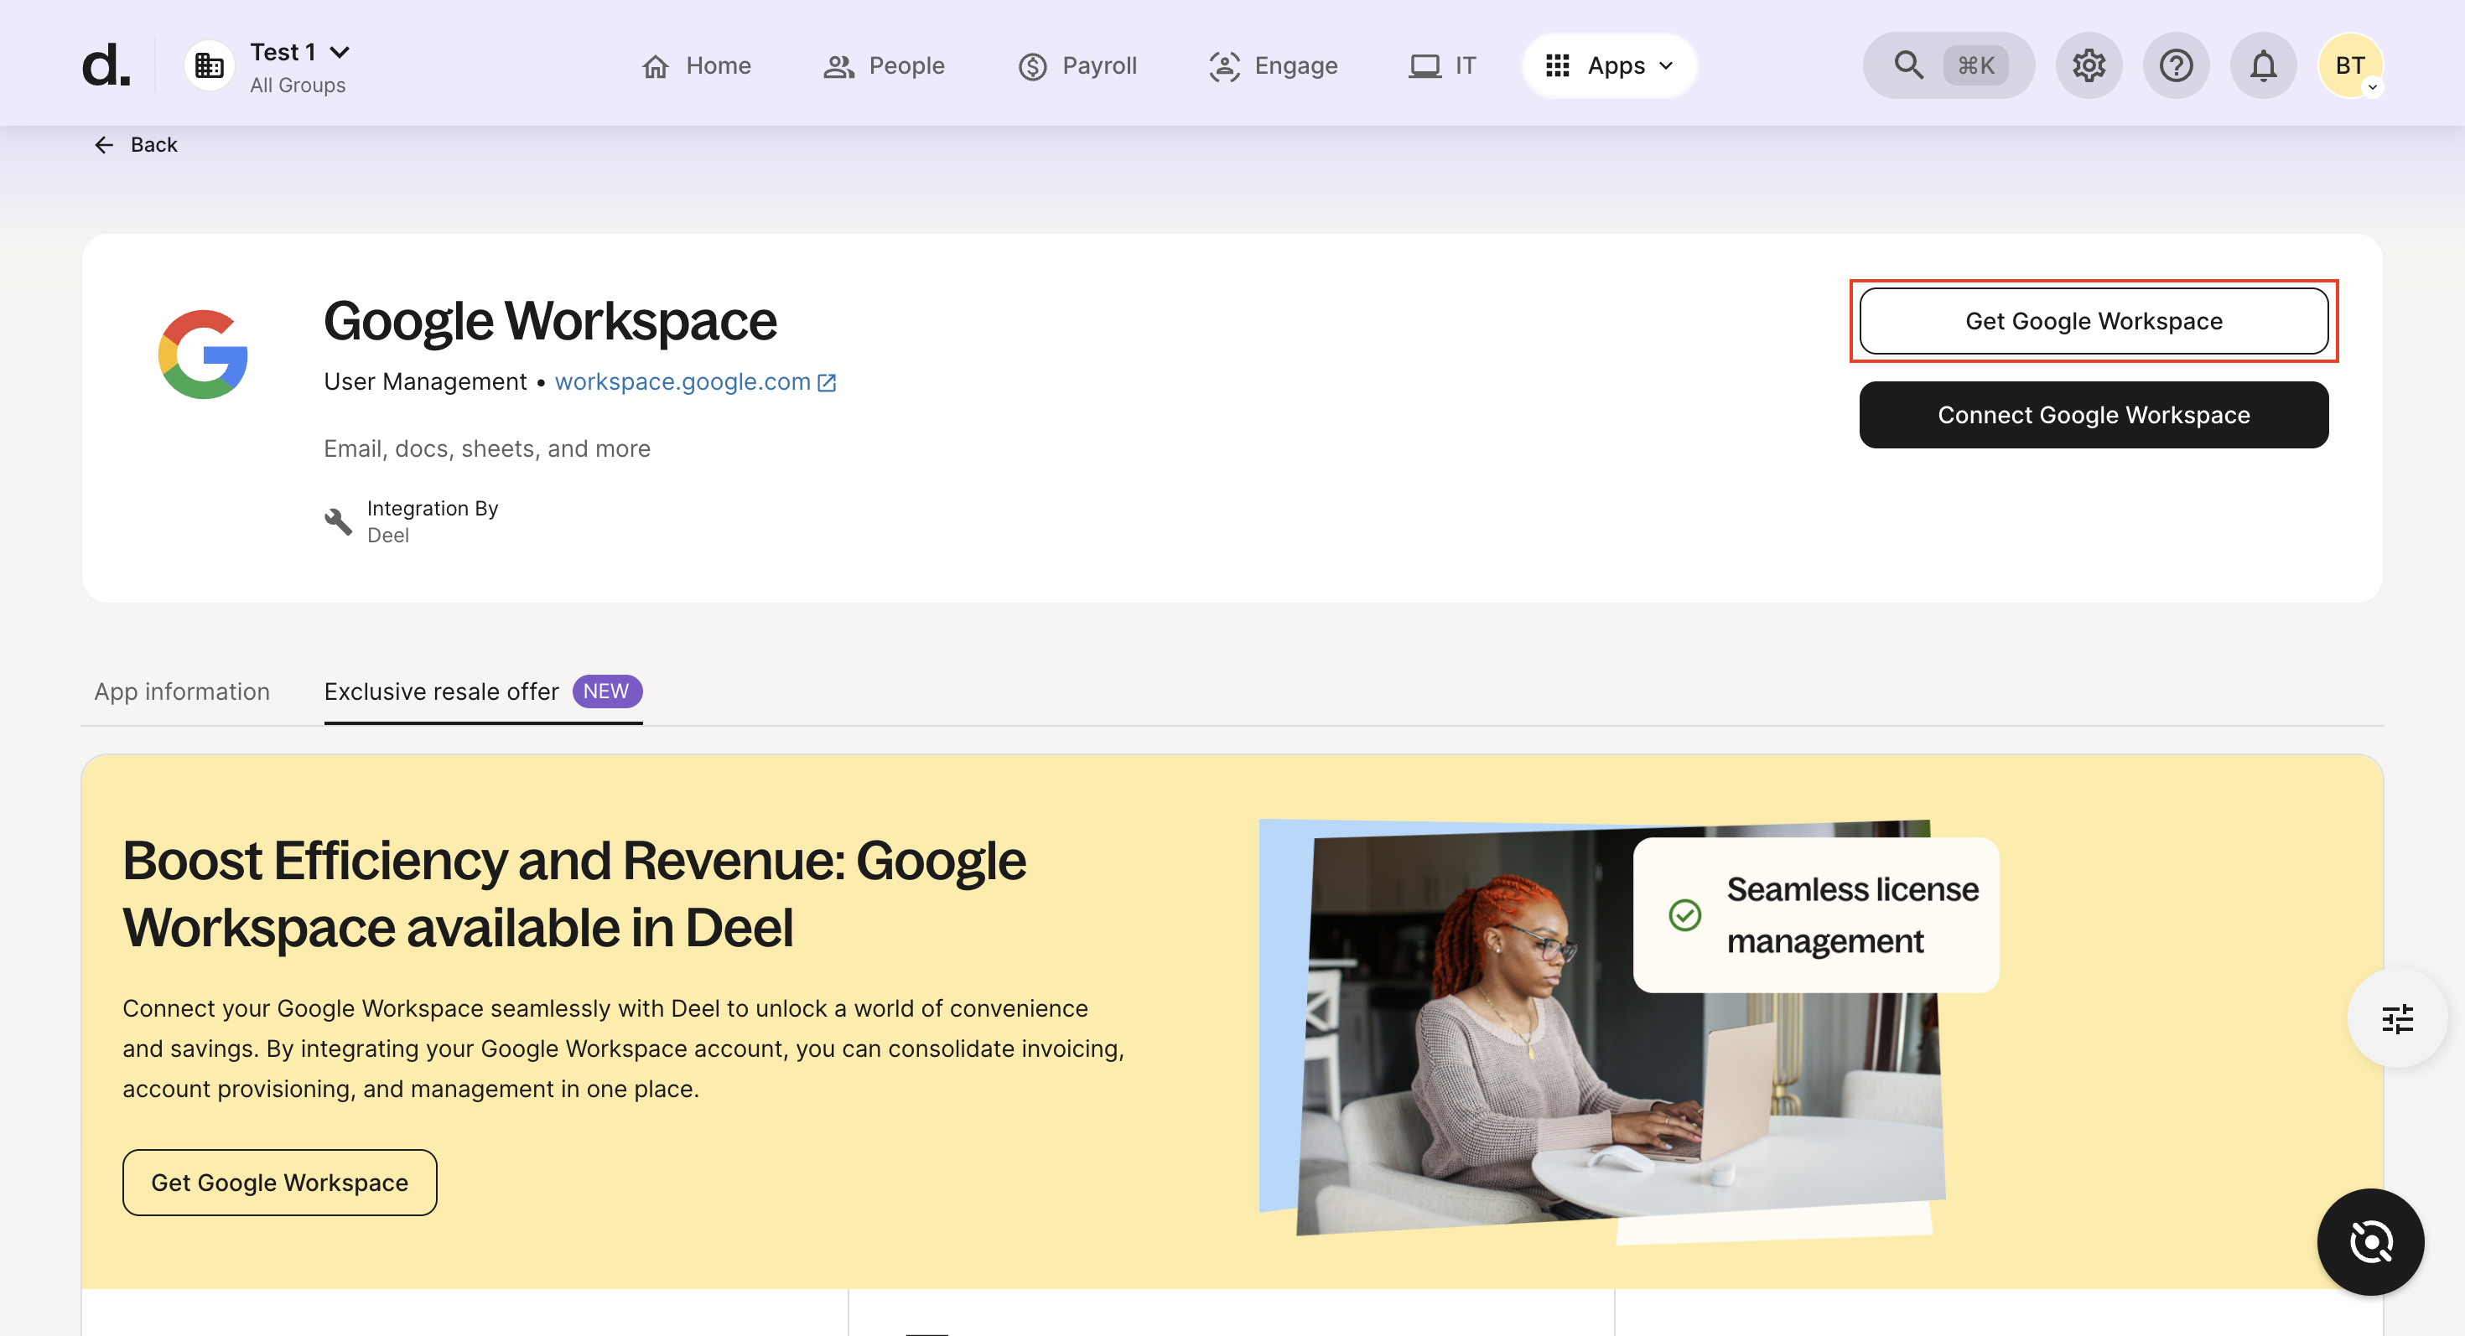Click the Deel logo
2465x1336 pixels.
(x=106, y=65)
